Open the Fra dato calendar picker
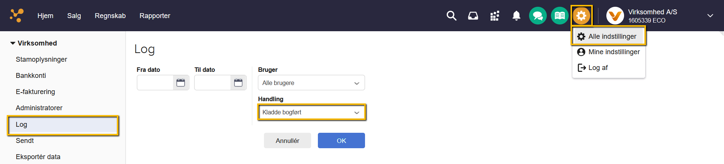This screenshot has width=724, height=164. pyautogui.click(x=181, y=83)
